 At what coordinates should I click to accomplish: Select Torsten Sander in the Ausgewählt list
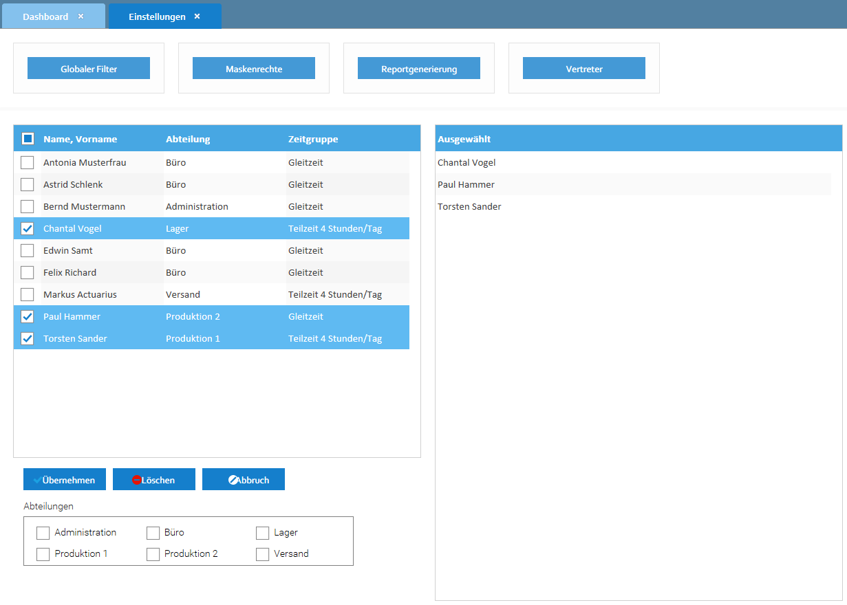click(x=469, y=207)
